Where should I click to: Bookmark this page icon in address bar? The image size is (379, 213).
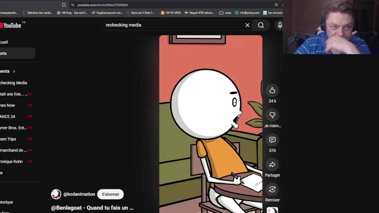(64, 5)
